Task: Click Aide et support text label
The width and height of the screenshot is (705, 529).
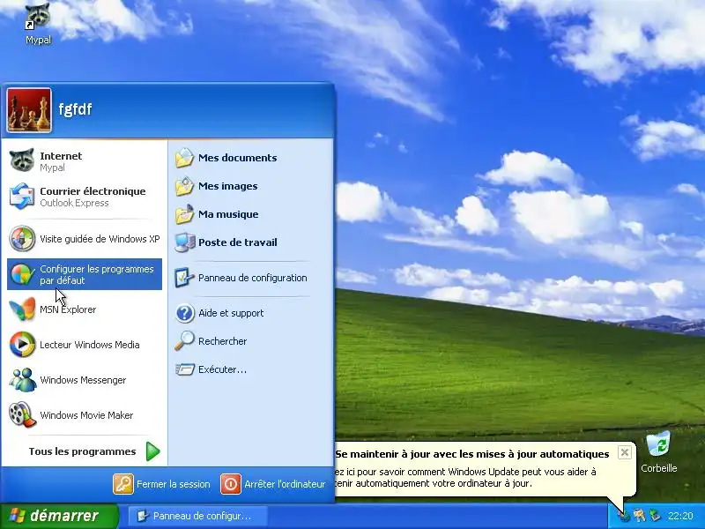Action: [231, 313]
